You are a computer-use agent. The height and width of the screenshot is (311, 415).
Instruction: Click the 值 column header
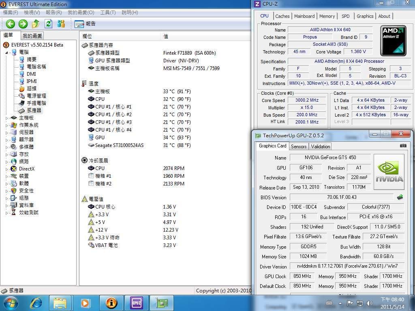pyautogui.click(x=206, y=36)
